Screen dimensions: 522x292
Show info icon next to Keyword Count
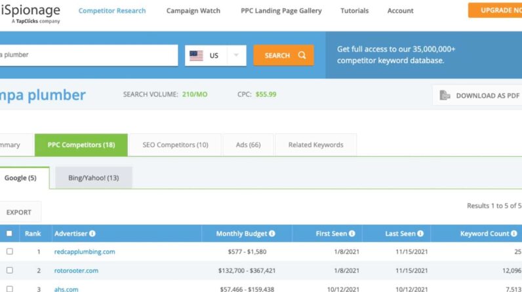(514, 234)
